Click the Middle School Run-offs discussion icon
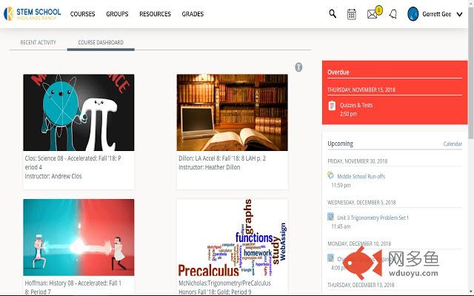This screenshot has width=474, height=296. (x=331, y=175)
